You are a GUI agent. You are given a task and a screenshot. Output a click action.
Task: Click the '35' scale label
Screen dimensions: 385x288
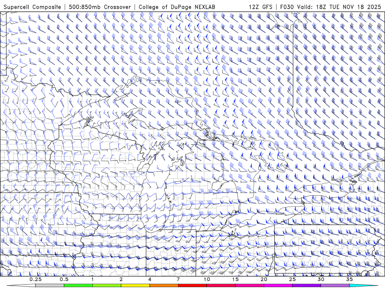pyautogui.click(x=349, y=279)
